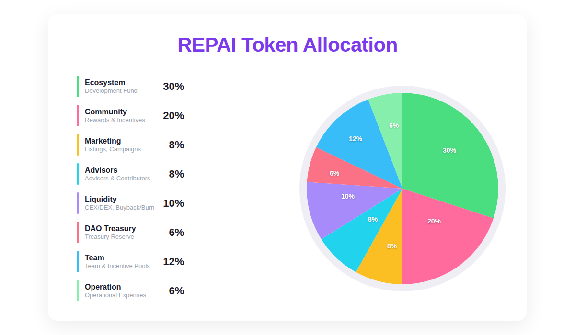The height and width of the screenshot is (335, 575).
Task: Click the pink Community legend color bar
Action: tap(78, 115)
